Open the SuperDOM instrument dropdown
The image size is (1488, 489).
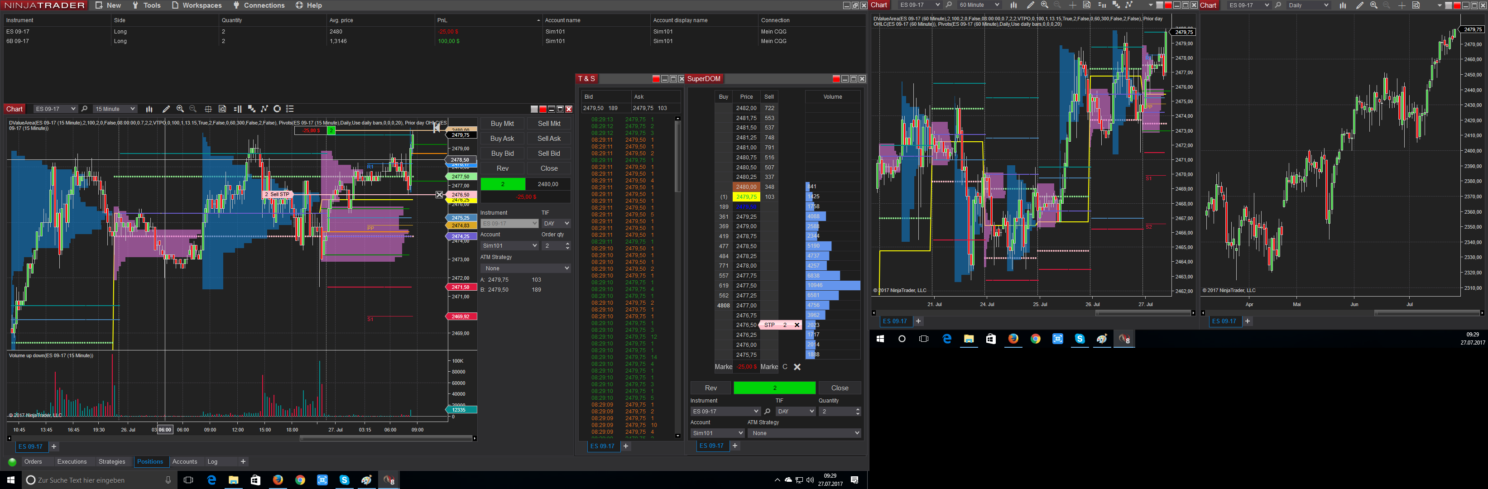[x=725, y=412]
